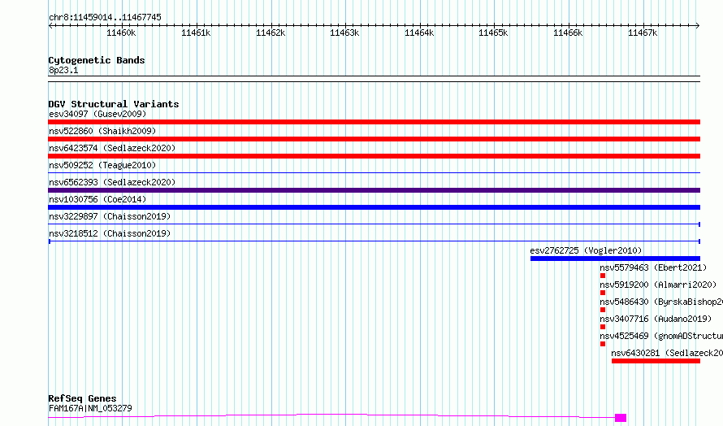Click the small red square under nsv4525469
This screenshot has width=723, height=426.
(x=603, y=344)
